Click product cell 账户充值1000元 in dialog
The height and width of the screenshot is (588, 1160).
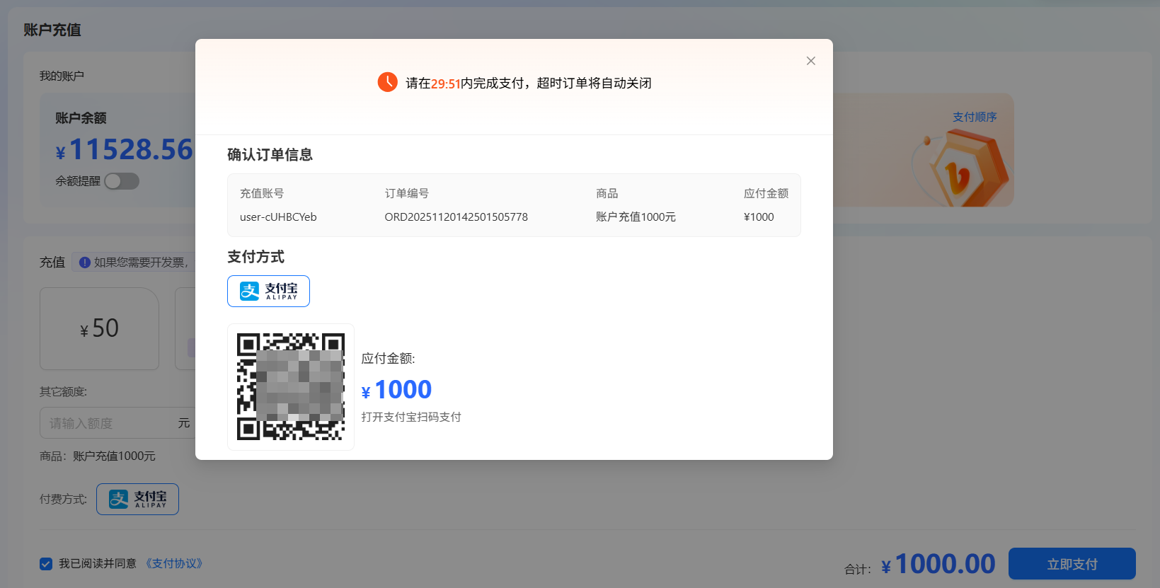tap(636, 217)
